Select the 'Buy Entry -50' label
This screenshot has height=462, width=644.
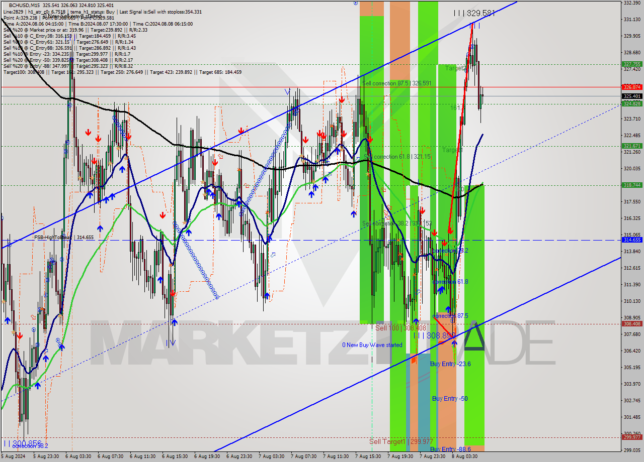[450, 399]
